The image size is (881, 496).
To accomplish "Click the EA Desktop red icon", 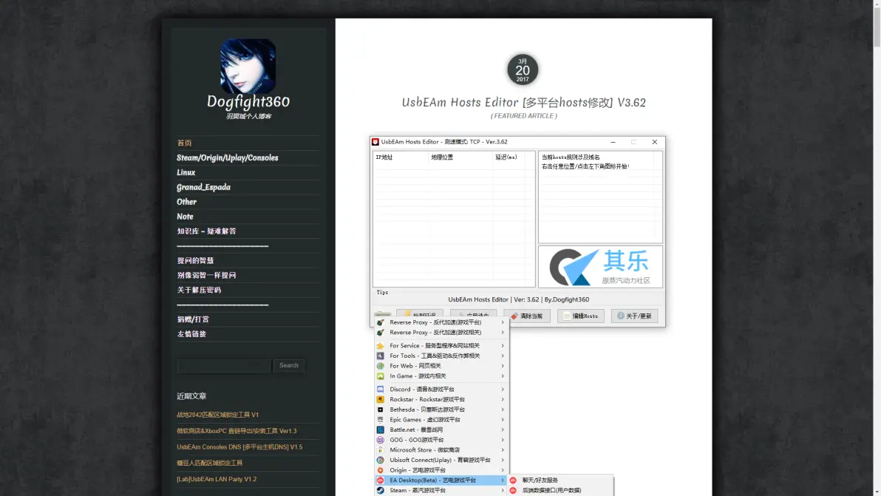I will coord(381,480).
